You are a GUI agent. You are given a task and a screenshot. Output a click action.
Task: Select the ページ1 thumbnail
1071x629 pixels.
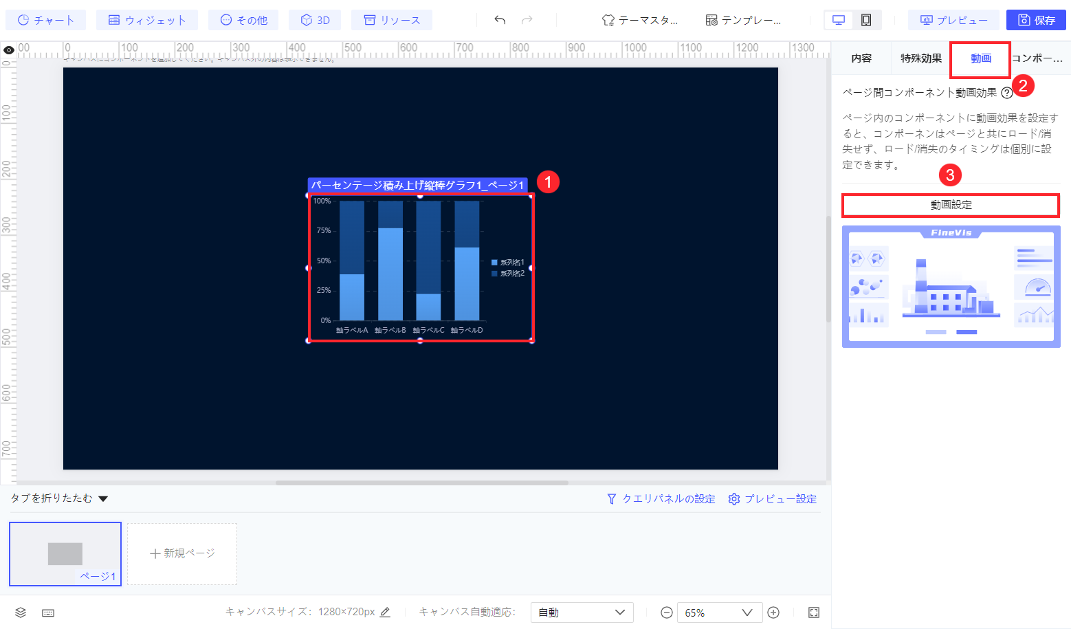(x=65, y=554)
